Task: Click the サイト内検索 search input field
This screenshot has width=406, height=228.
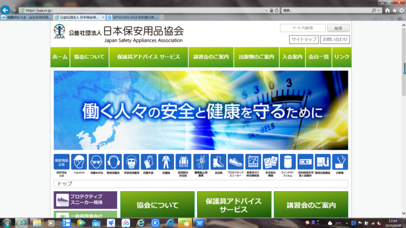Action: [303, 28]
